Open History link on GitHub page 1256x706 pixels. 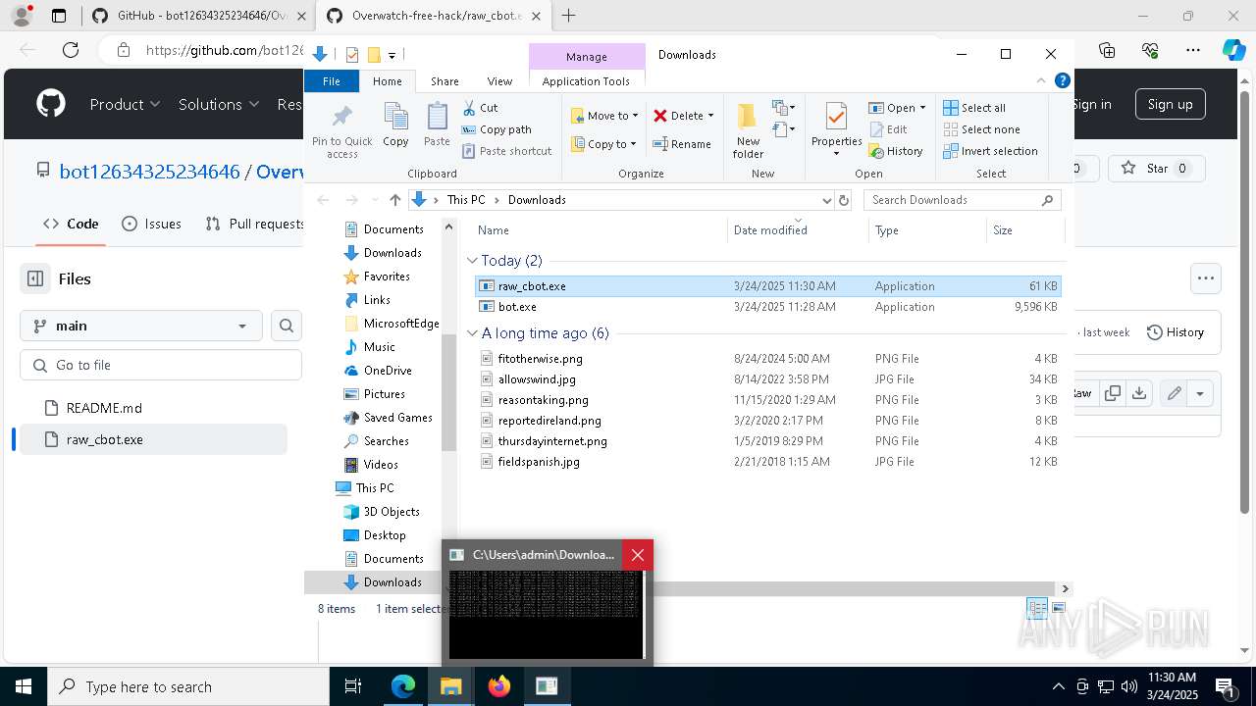(1176, 332)
